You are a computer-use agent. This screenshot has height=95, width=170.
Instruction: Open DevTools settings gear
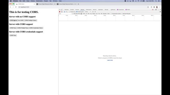(156, 9)
